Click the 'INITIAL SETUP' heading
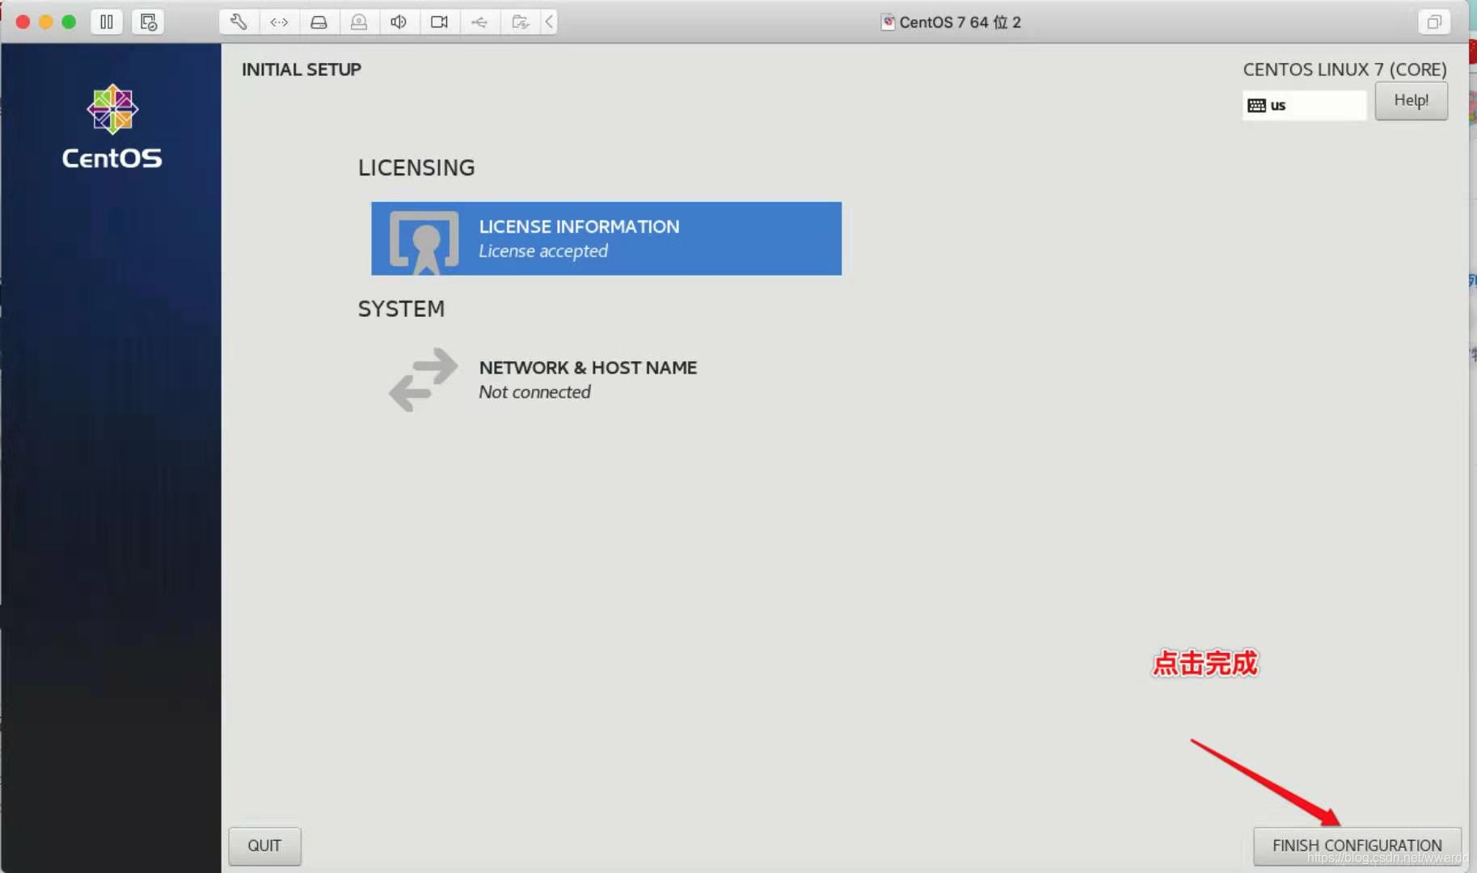The width and height of the screenshot is (1477, 873). pos(302,70)
